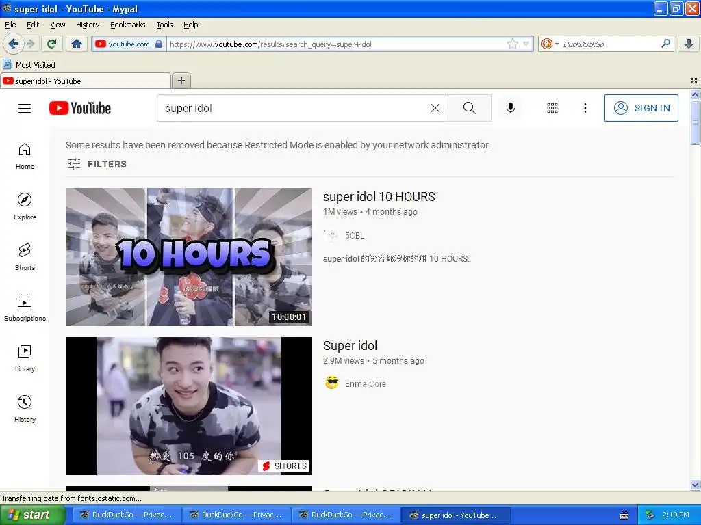This screenshot has height=525, width=701.
Task: Click the browser Back arrow button
Action: 13,44
